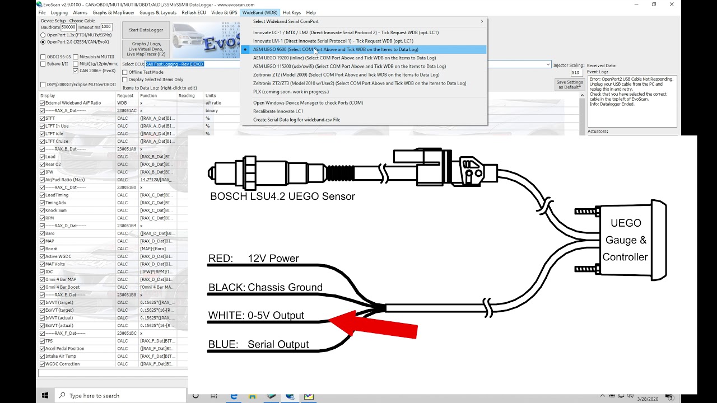Open Graphs / Logs, Live Virtual Dyno button
Screen dimensions: 717x403
tap(146, 49)
